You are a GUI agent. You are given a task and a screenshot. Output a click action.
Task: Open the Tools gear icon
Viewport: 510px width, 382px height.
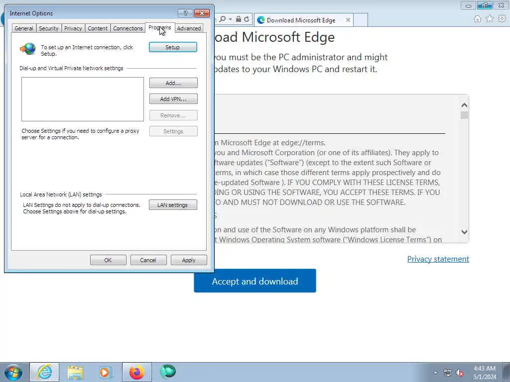(x=502, y=19)
